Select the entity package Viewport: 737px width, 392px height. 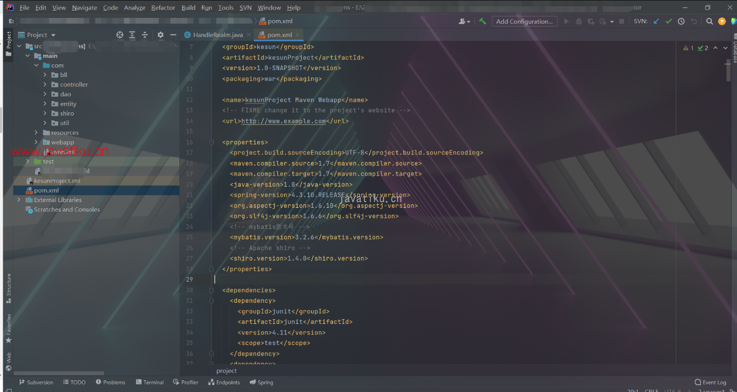pyautogui.click(x=68, y=104)
